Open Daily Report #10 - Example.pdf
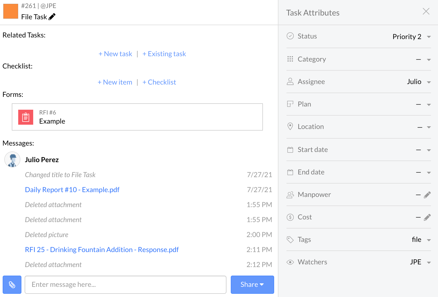Image resolution: width=438 pixels, height=297 pixels. pos(72,189)
